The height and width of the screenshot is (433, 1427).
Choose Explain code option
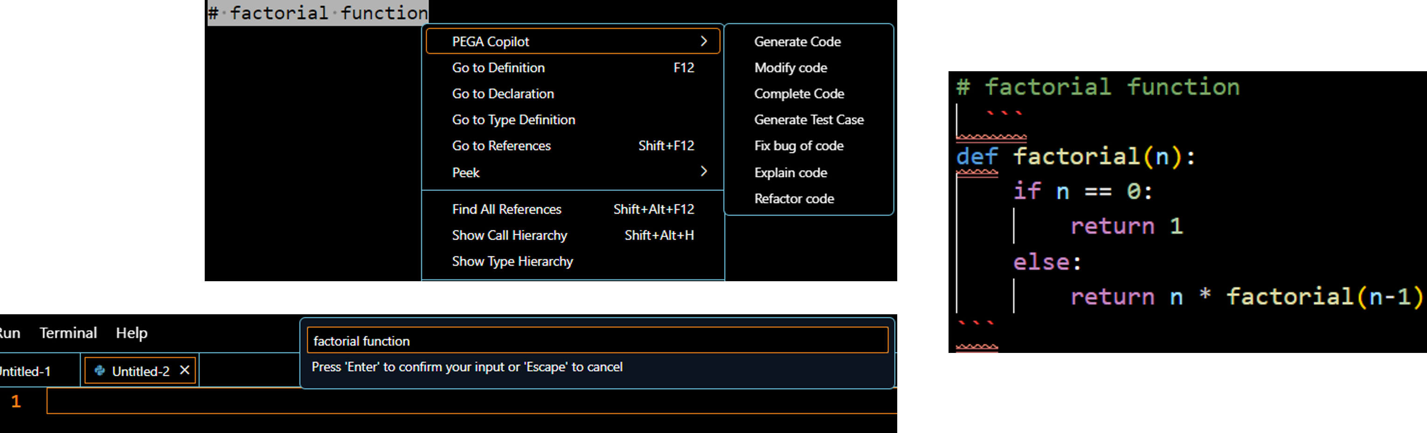coord(790,173)
